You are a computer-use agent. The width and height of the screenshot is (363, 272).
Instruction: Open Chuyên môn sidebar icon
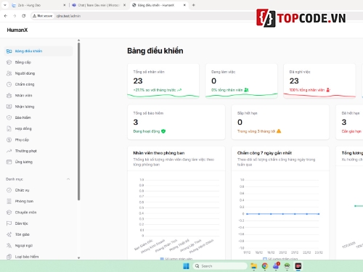click(9, 213)
